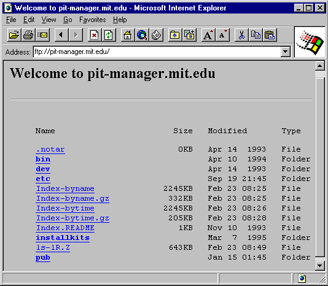Open the .notar file link
The height and width of the screenshot is (286, 328).
(x=50, y=150)
